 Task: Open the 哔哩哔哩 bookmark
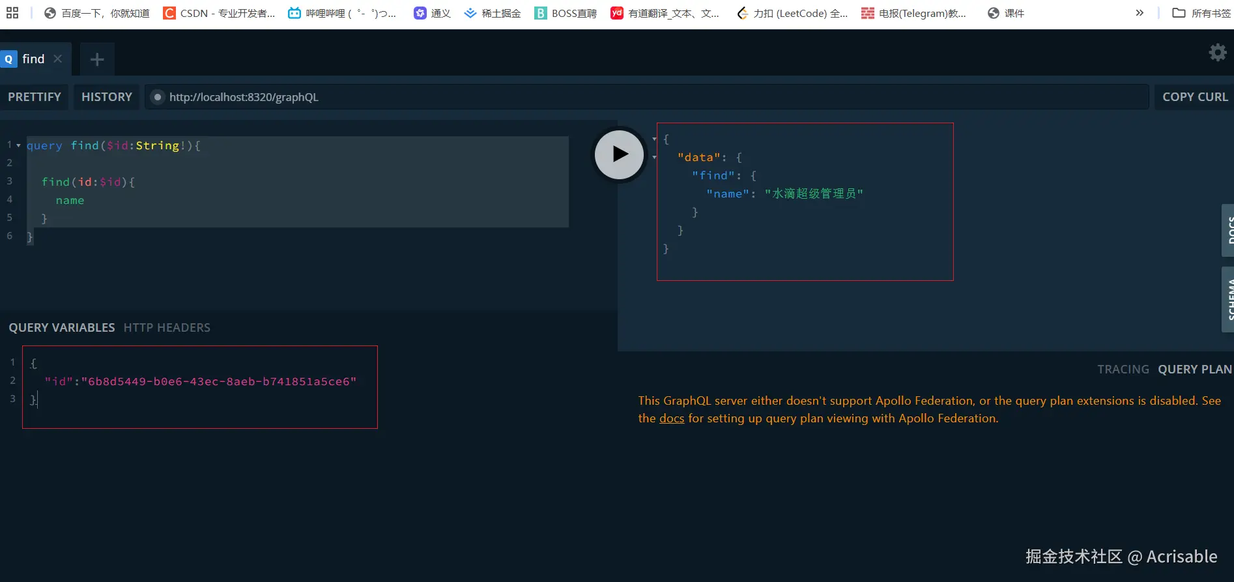[342, 13]
